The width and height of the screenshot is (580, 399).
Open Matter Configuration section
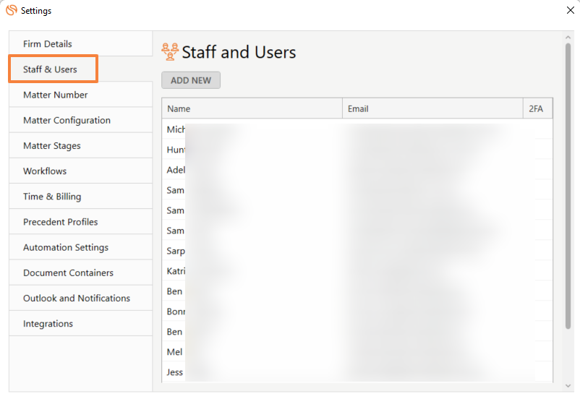(67, 120)
